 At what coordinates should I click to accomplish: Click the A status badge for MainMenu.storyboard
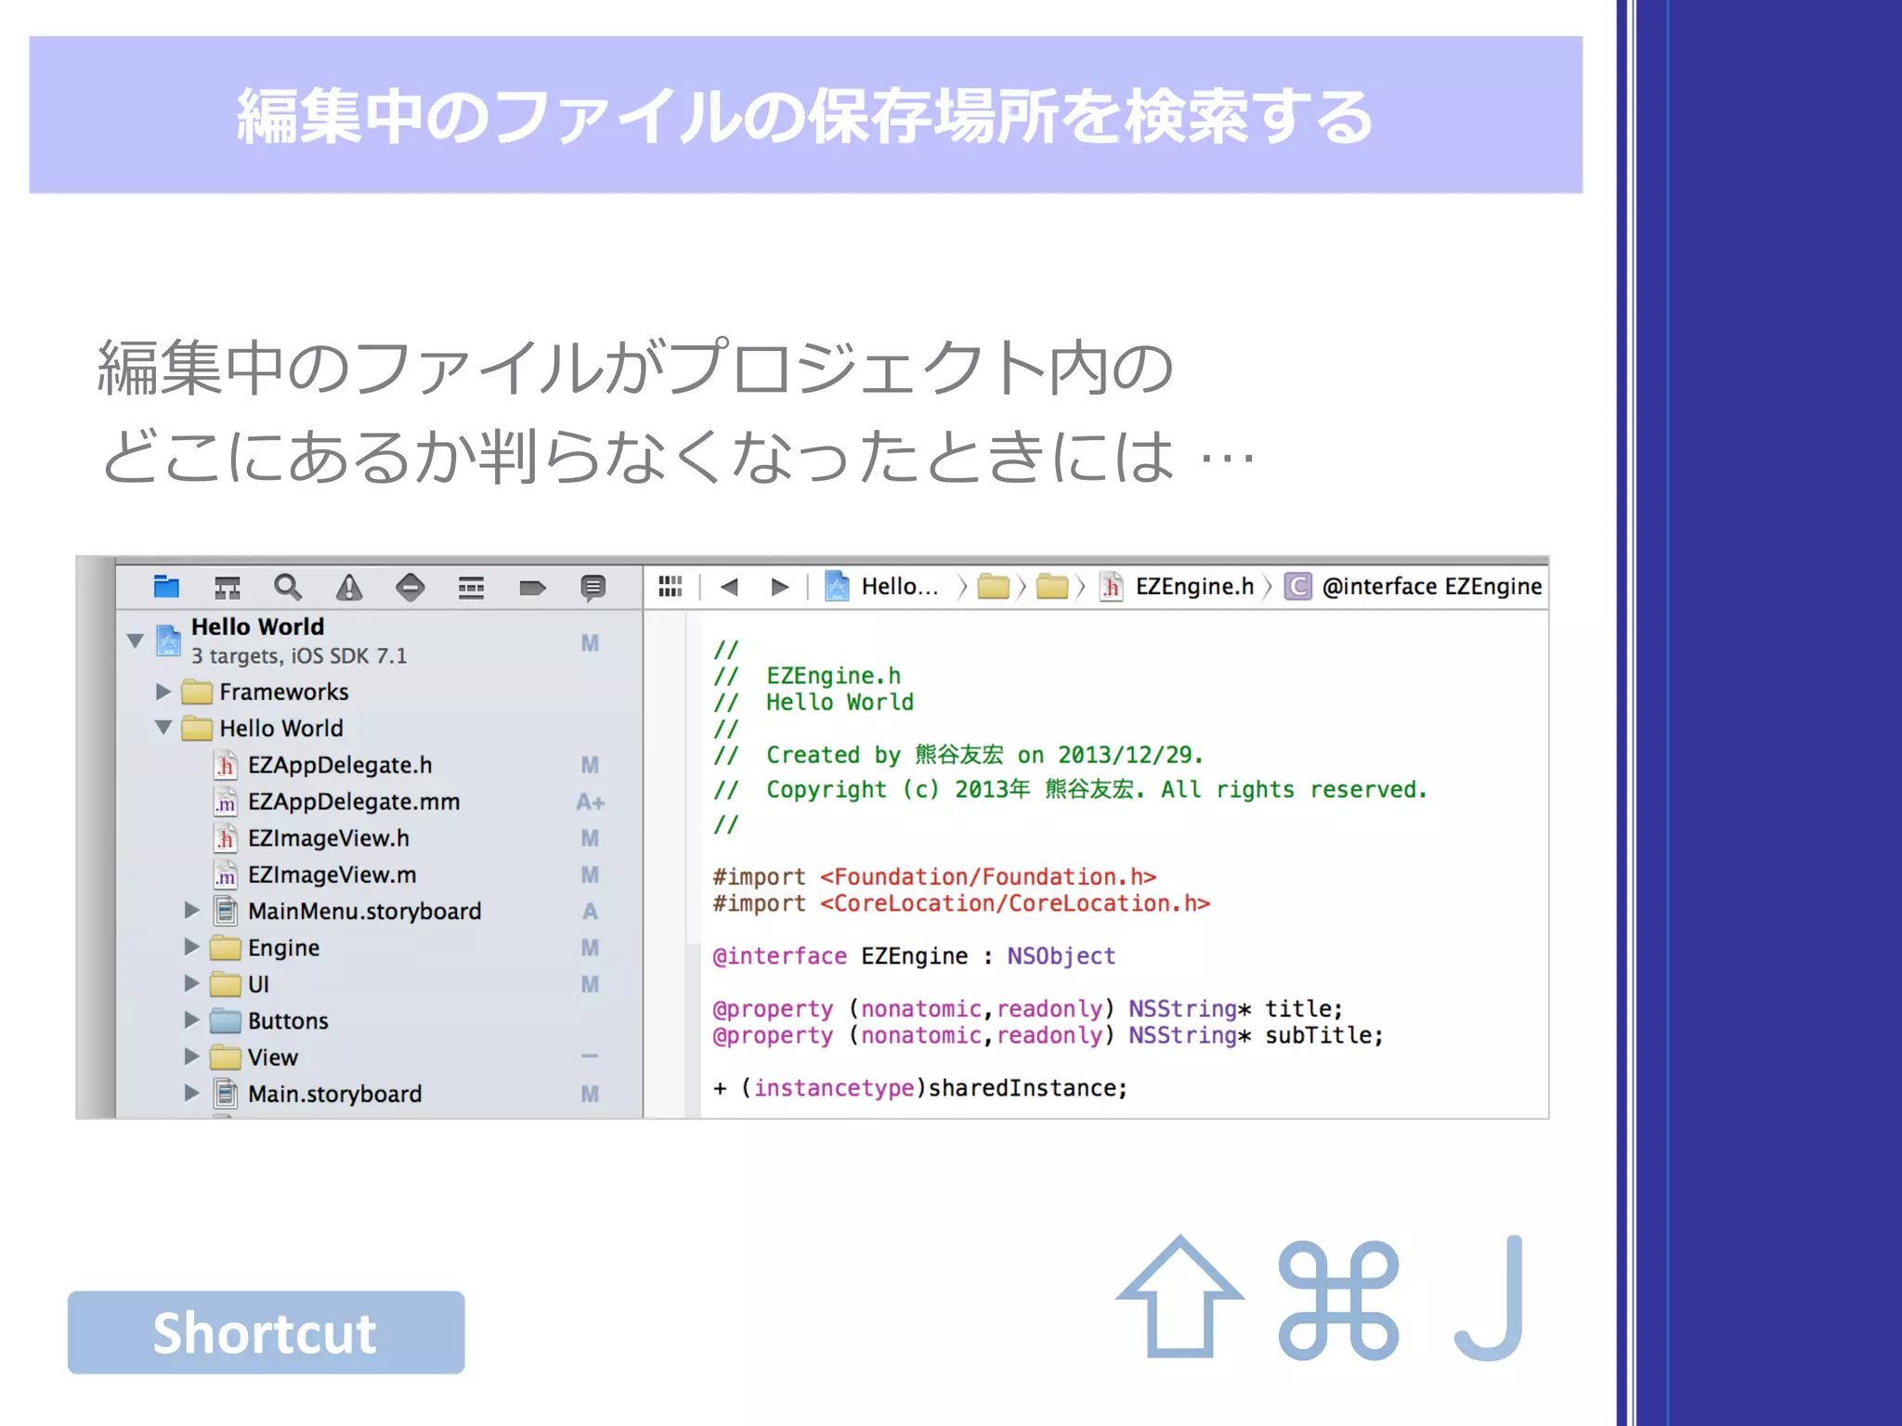[590, 911]
